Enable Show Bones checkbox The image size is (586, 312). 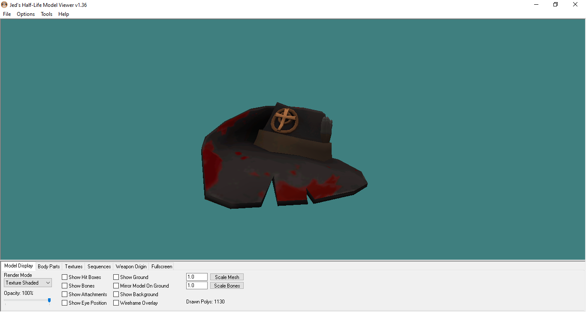65,286
